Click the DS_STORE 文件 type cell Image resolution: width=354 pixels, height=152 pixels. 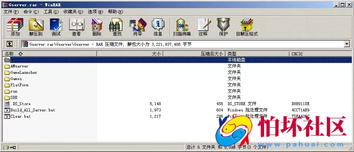(x=242, y=104)
